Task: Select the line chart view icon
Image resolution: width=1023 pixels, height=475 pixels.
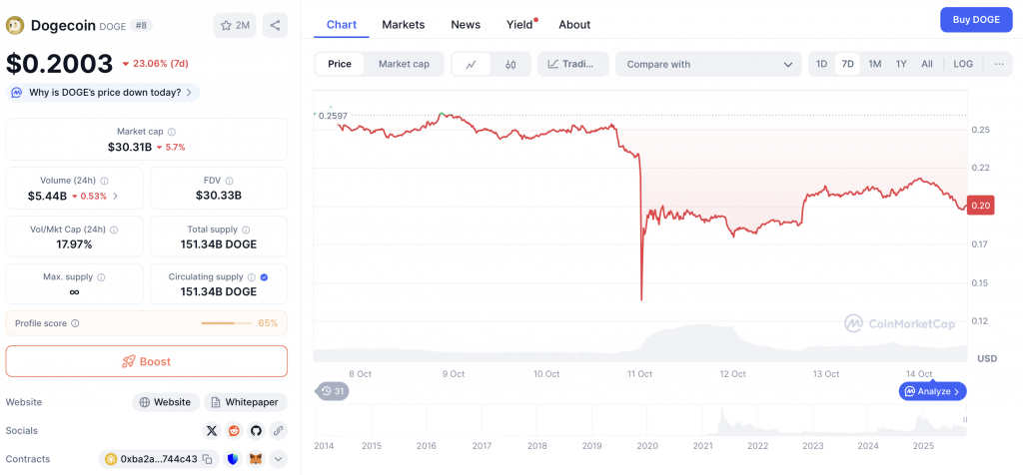Action: (471, 64)
